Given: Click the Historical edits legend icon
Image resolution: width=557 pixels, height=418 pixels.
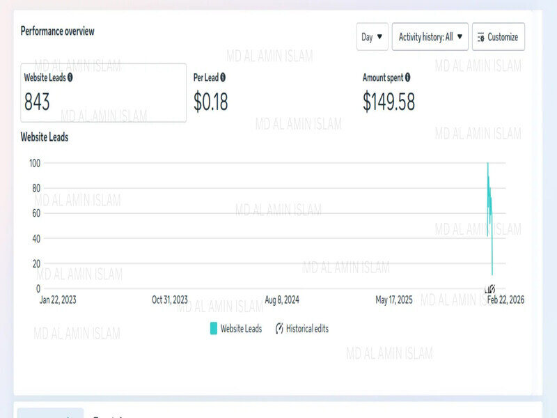Looking at the screenshot, I should pyautogui.click(x=279, y=328).
